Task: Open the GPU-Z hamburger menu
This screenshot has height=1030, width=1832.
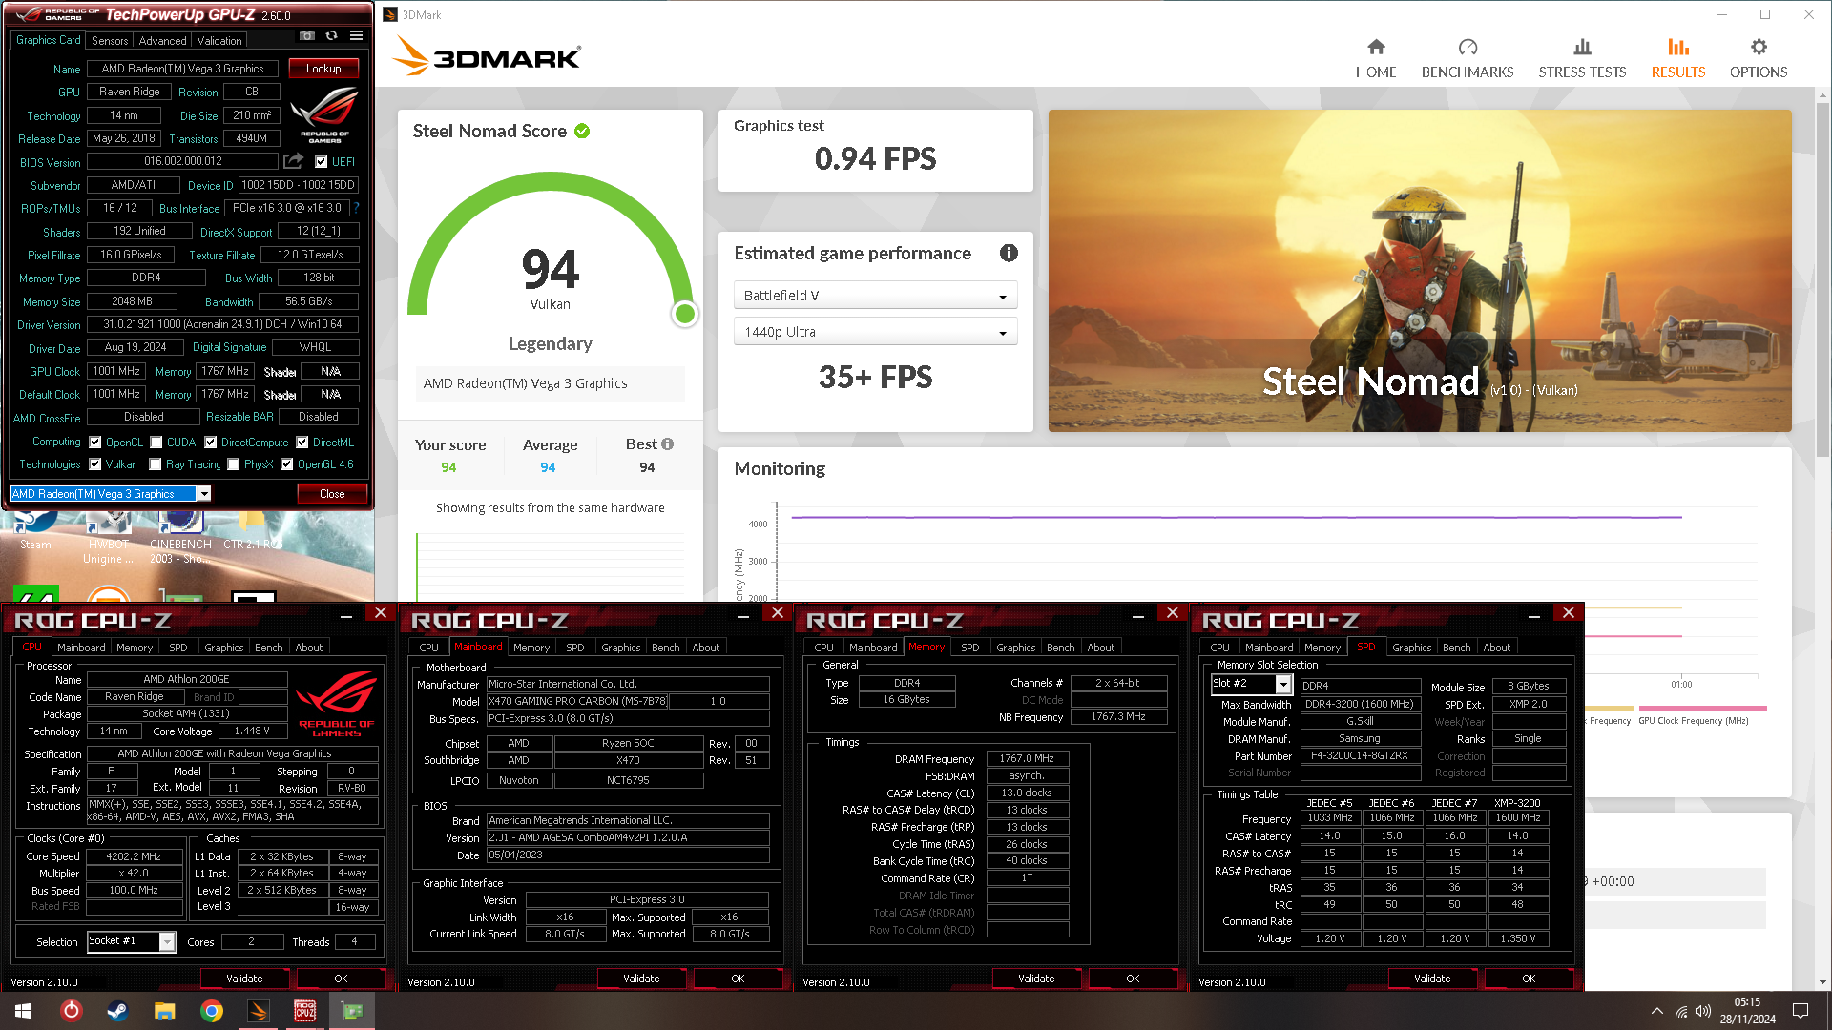Action: pyautogui.click(x=356, y=36)
